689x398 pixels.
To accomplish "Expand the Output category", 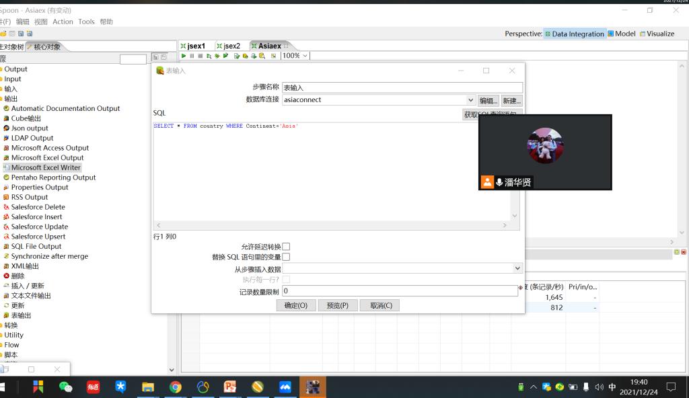I will point(15,69).
